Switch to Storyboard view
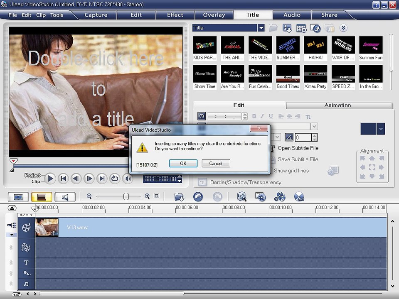 (x=18, y=197)
